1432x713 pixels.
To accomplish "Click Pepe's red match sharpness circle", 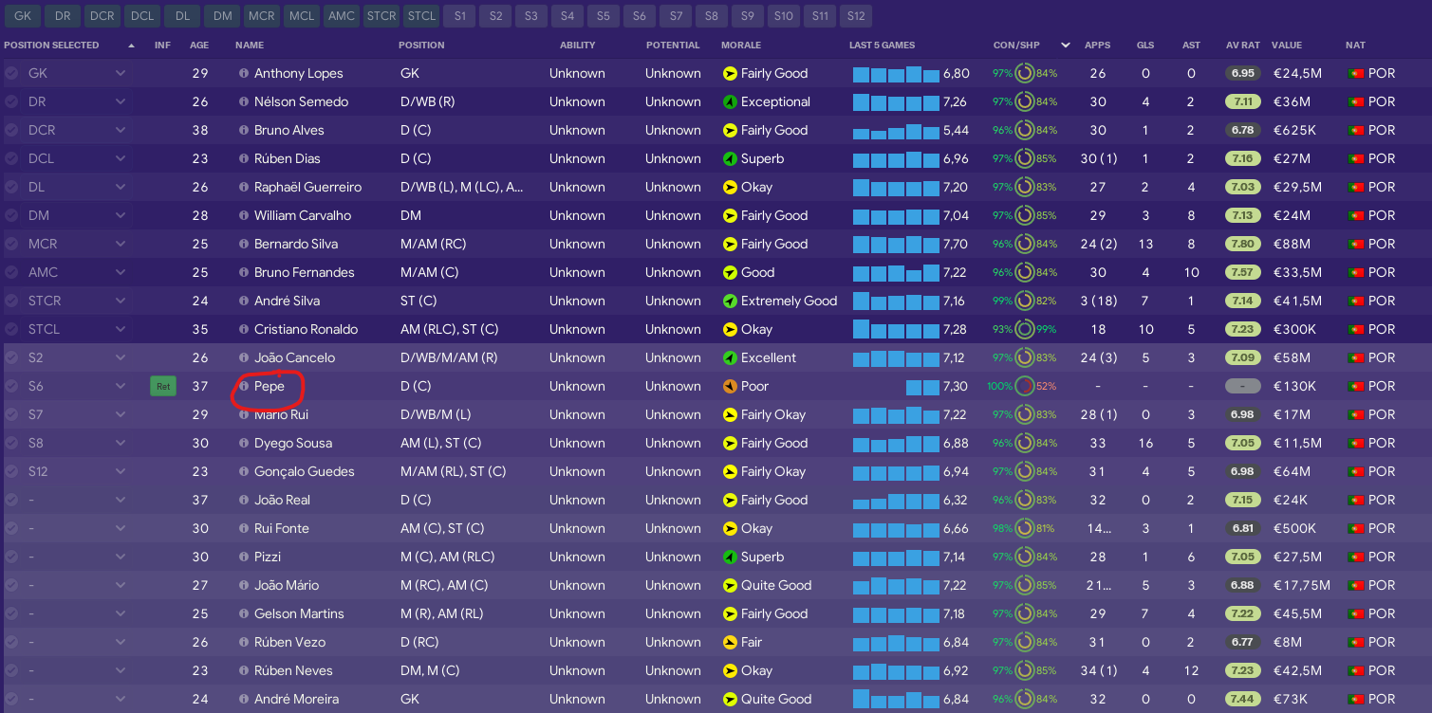I will 1025,386.
